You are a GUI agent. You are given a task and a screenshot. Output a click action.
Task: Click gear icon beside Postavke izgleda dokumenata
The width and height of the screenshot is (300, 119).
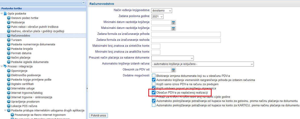(9, 62)
